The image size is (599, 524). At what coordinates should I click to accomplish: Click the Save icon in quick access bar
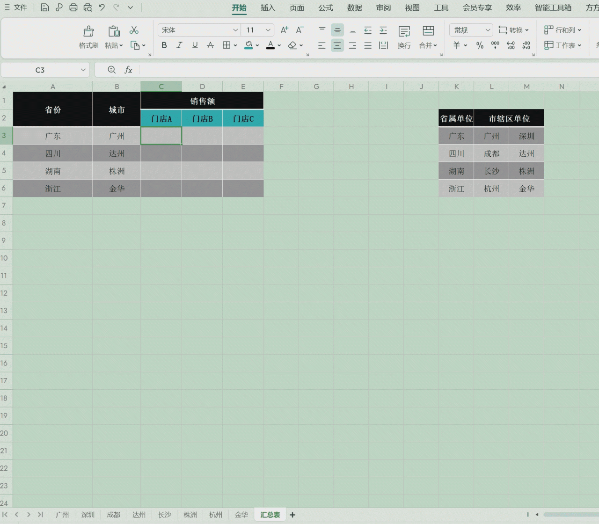(x=44, y=7)
